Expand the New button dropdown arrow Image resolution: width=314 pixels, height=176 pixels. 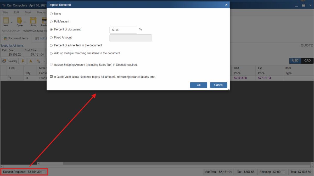point(11,22)
